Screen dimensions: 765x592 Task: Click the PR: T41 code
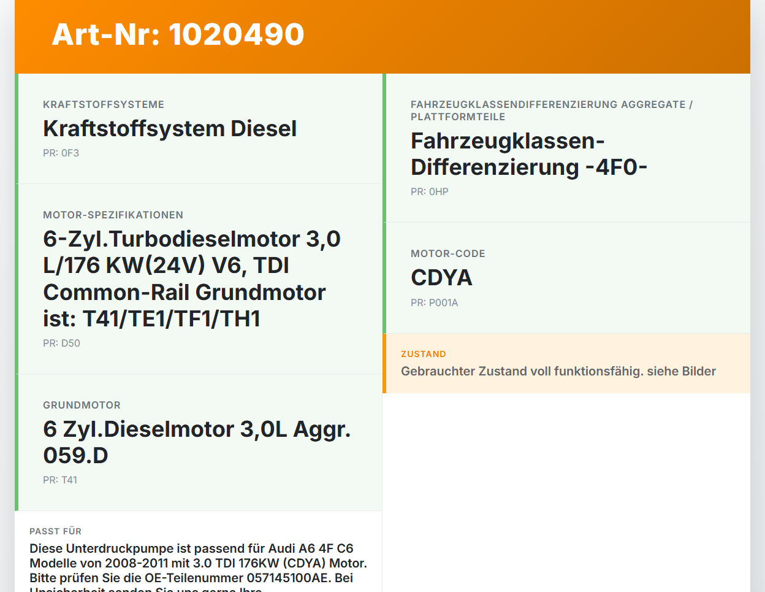click(x=60, y=480)
